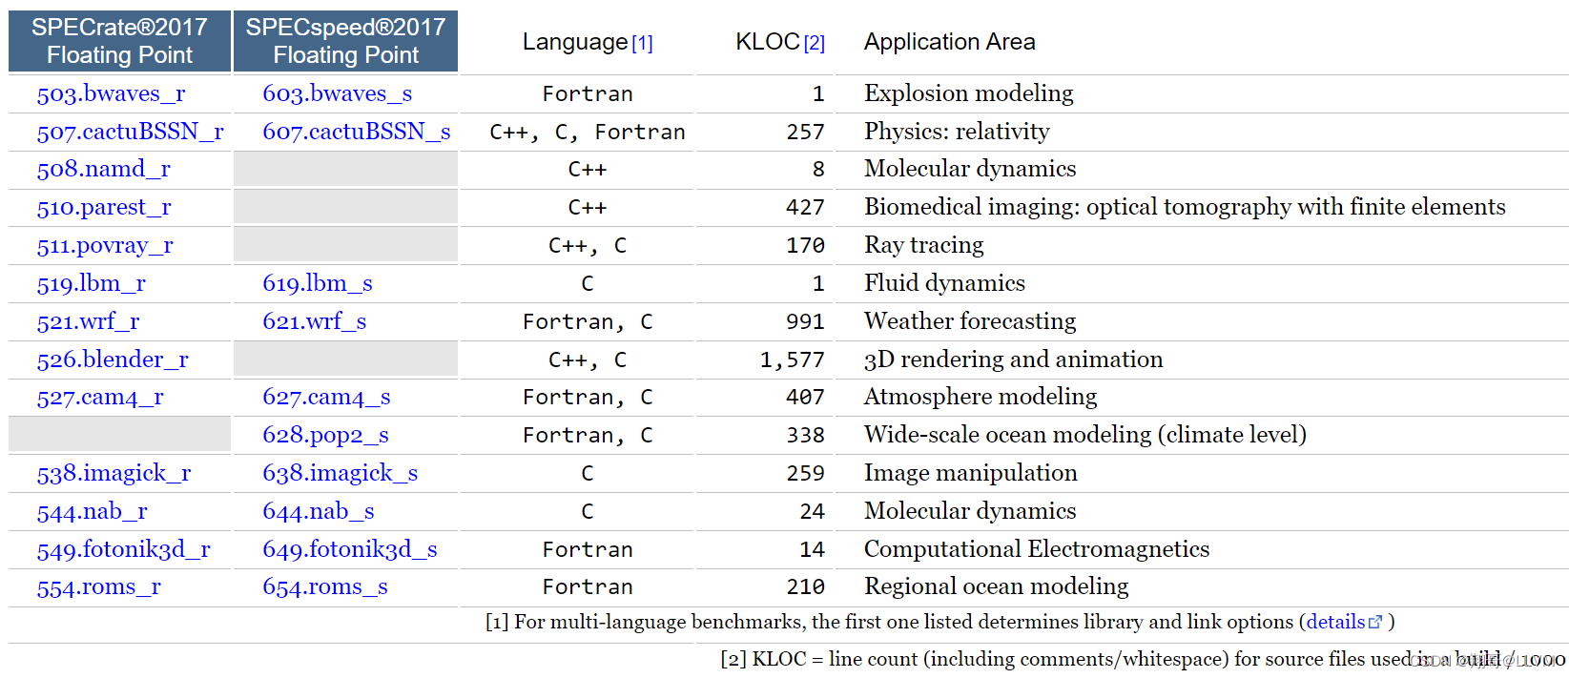The width and height of the screenshot is (1569, 678).
Task: Click the external-link icon after details
Action: (1375, 622)
